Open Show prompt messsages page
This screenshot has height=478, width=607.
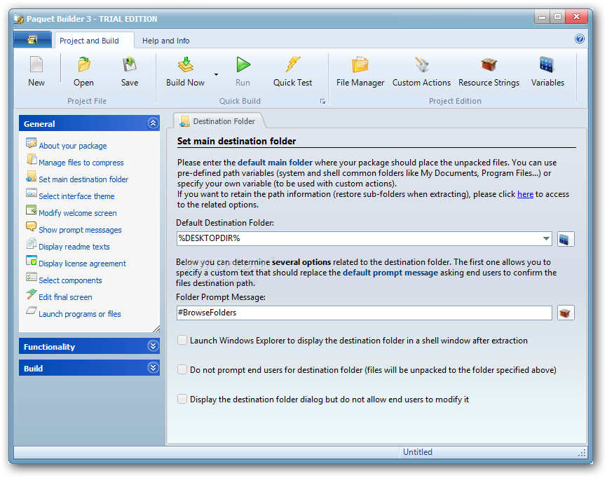80,230
